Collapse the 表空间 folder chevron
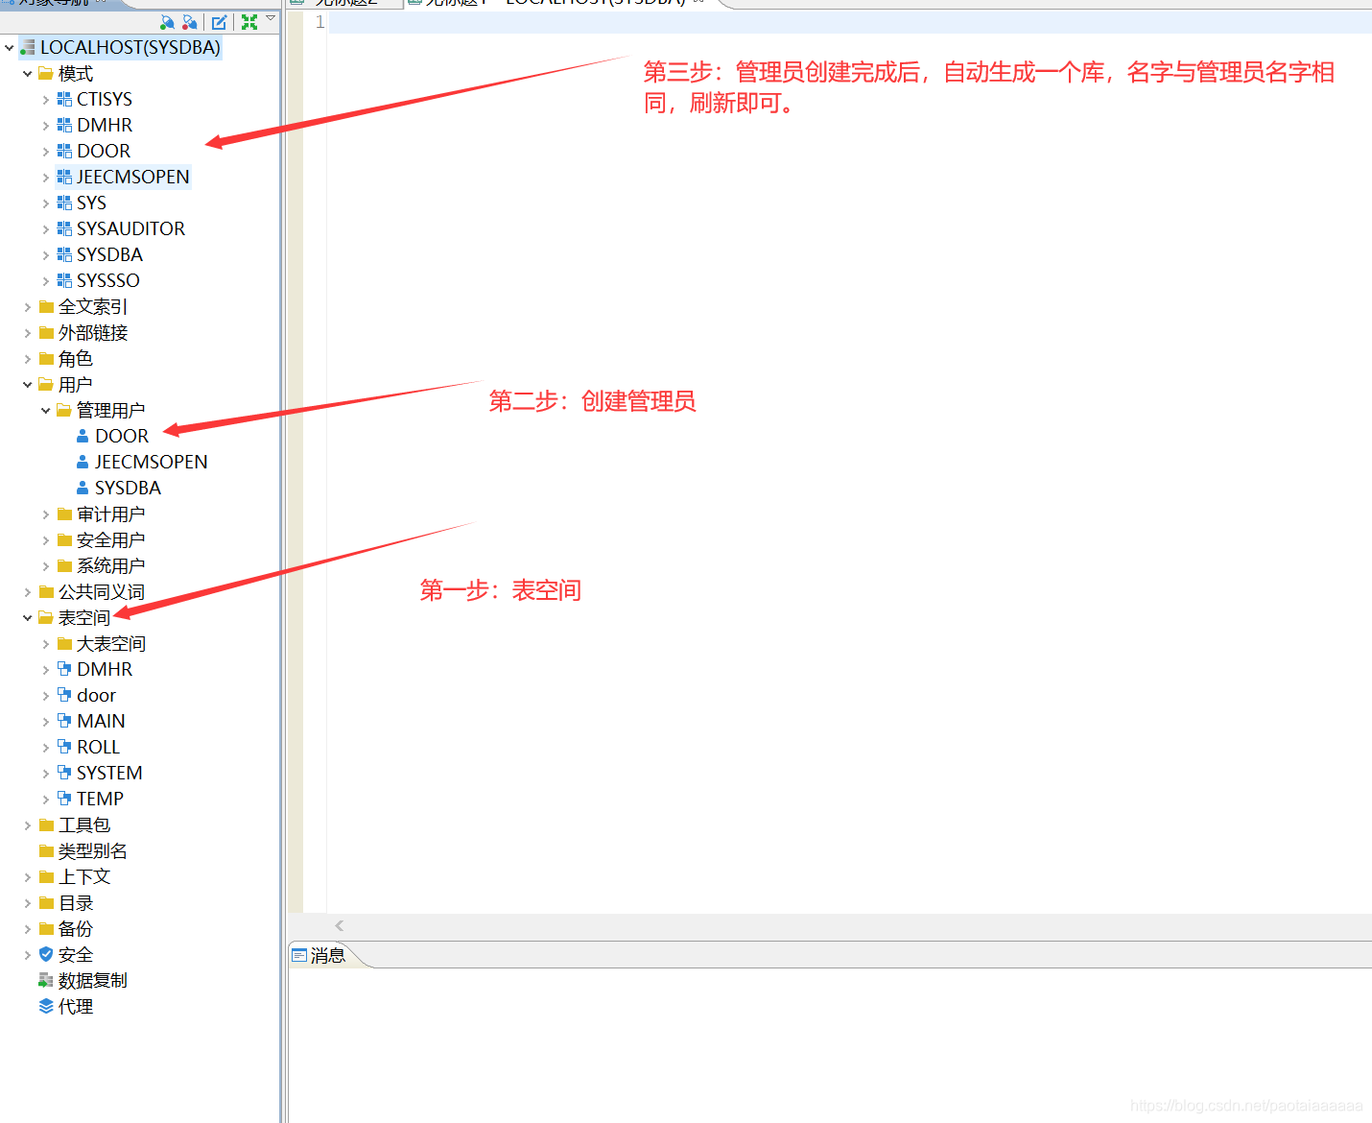 pos(27,617)
